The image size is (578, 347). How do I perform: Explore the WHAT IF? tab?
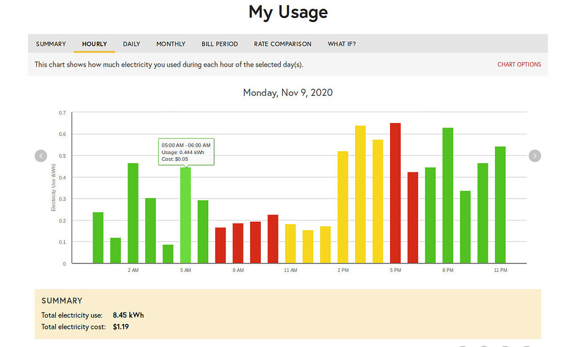tap(341, 43)
